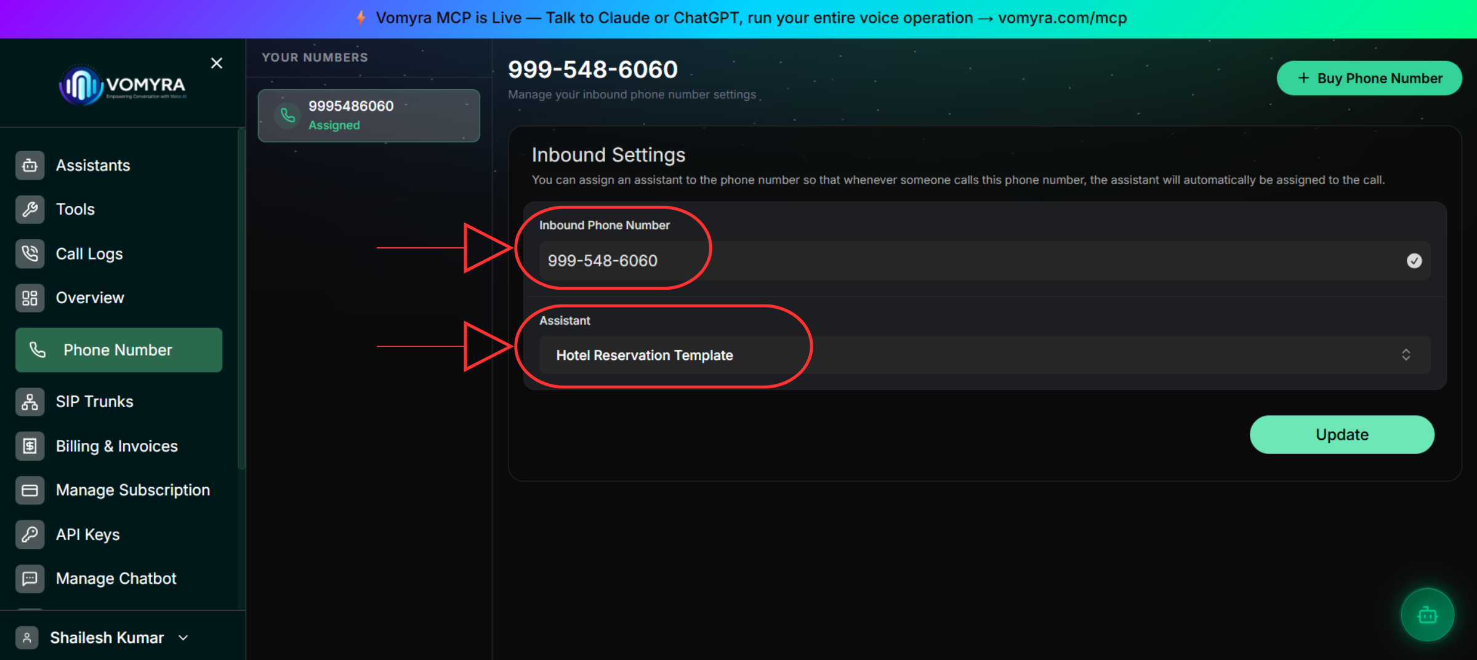Image resolution: width=1477 pixels, height=660 pixels.
Task: Click the Vomyra logo
Action: tap(122, 85)
